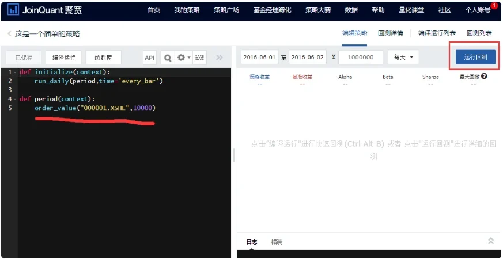The width and height of the screenshot is (503, 259).
Task: Click the notification badge on 个人账号
Action: pos(494,6)
